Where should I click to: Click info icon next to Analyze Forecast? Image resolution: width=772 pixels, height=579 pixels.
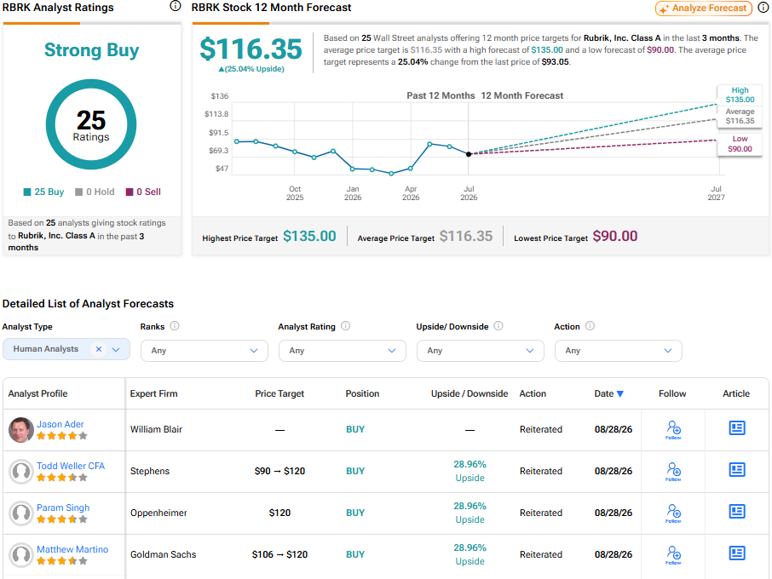tap(763, 8)
